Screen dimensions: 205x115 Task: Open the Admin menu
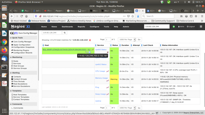[x=126, y=27]
